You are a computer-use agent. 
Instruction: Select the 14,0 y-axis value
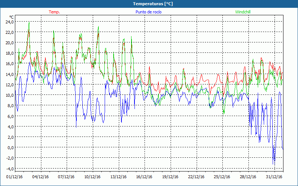[10, 74]
